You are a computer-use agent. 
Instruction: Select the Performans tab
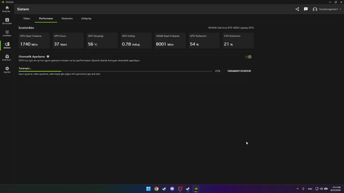[46, 18]
